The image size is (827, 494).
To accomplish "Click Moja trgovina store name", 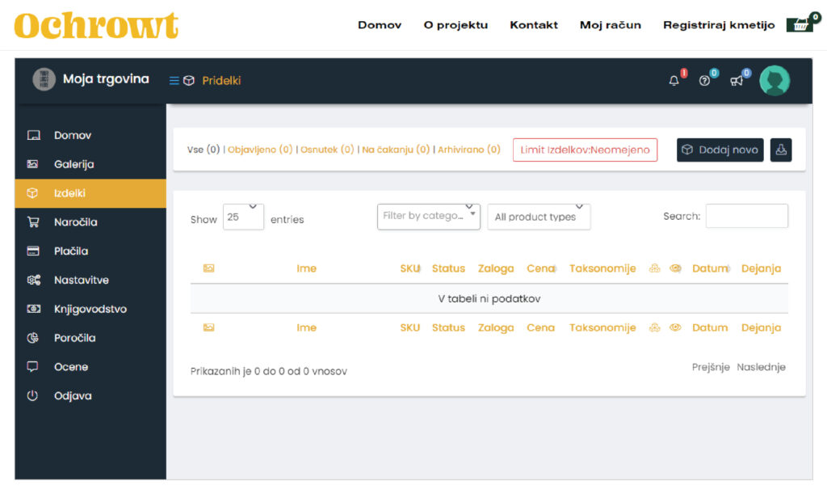I will pos(106,79).
